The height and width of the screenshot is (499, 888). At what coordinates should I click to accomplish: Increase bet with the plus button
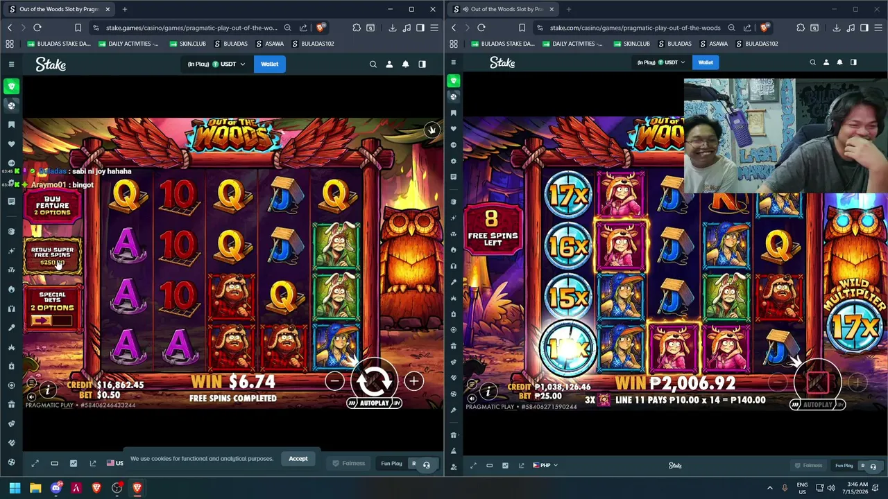(413, 380)
